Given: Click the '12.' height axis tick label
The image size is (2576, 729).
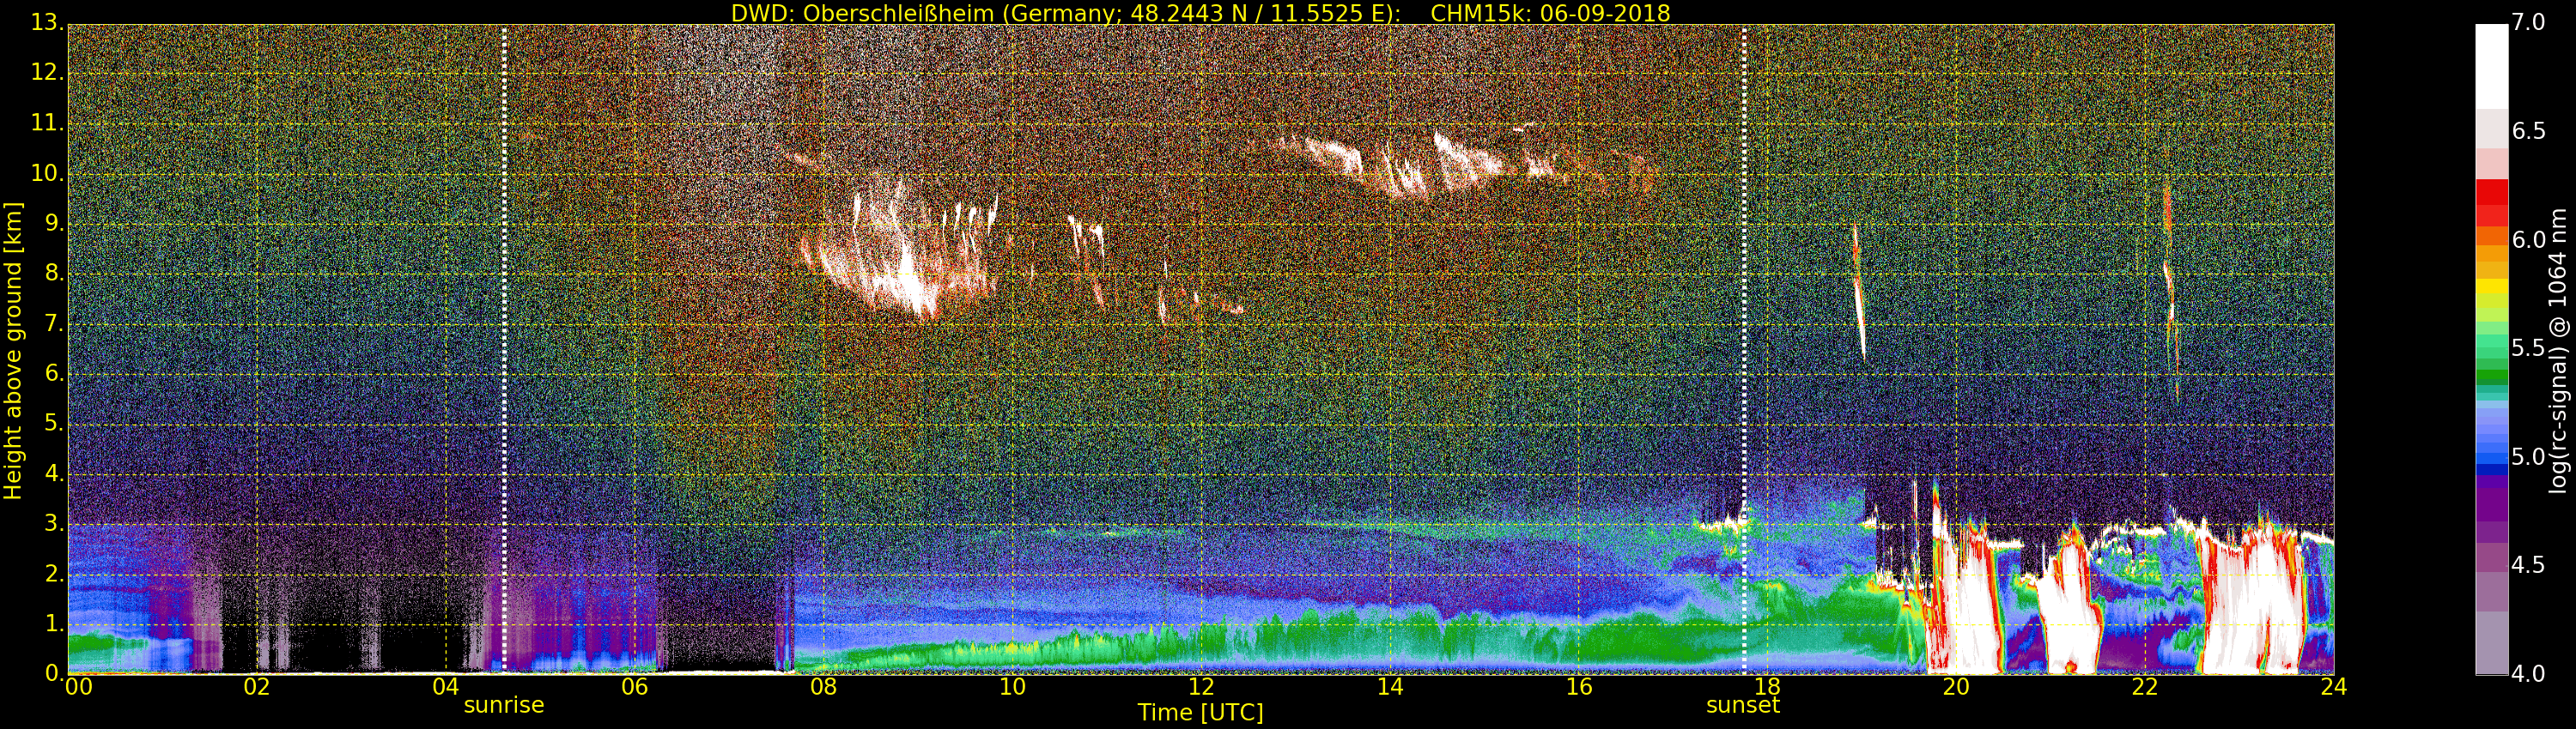Looking at the screenshot, I should click(47, 72).
